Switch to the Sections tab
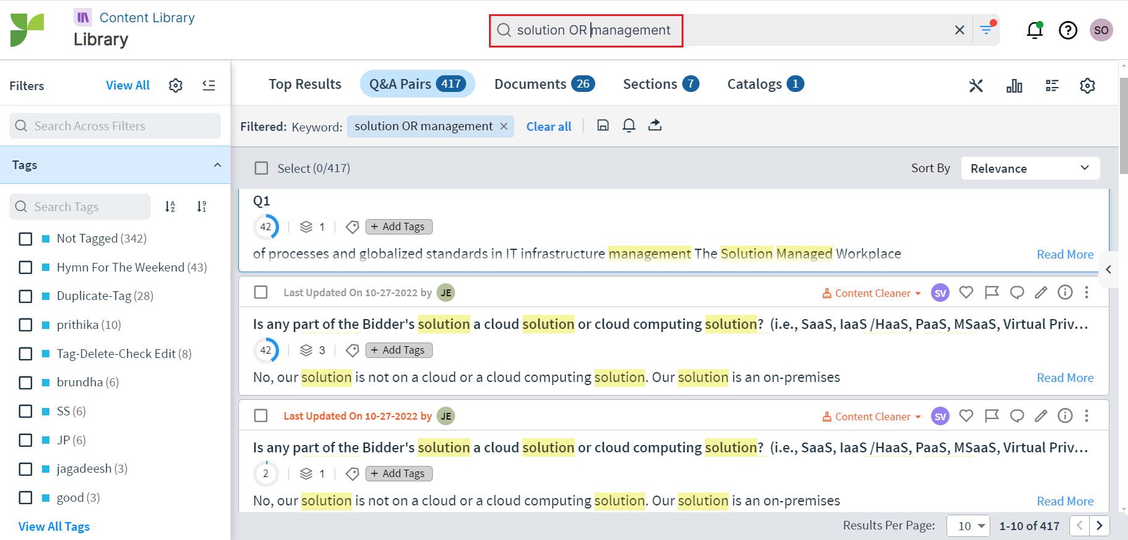 point(660,84)
